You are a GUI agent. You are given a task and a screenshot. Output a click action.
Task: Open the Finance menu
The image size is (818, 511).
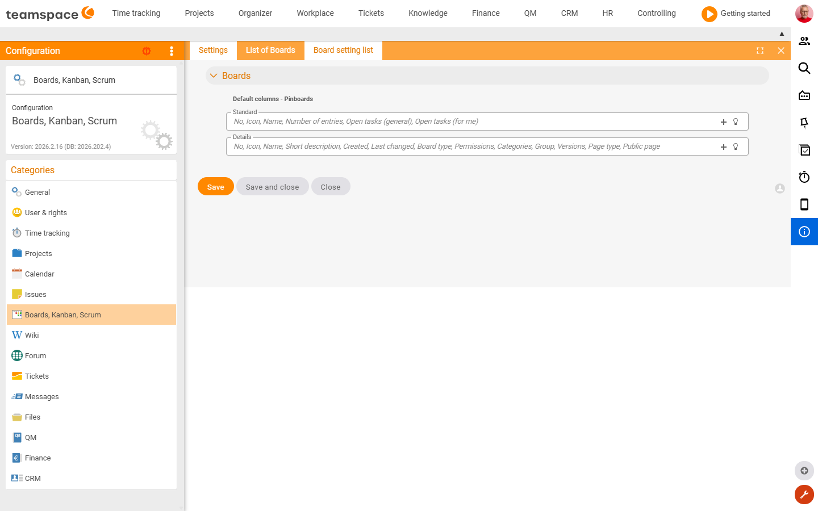tap(486, 13)
